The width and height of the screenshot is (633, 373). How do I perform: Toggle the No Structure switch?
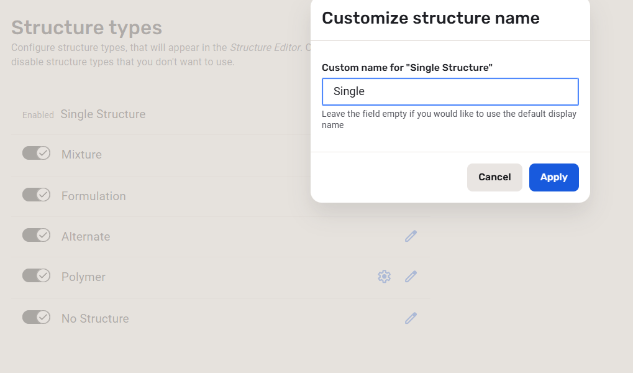pos(36,318)
